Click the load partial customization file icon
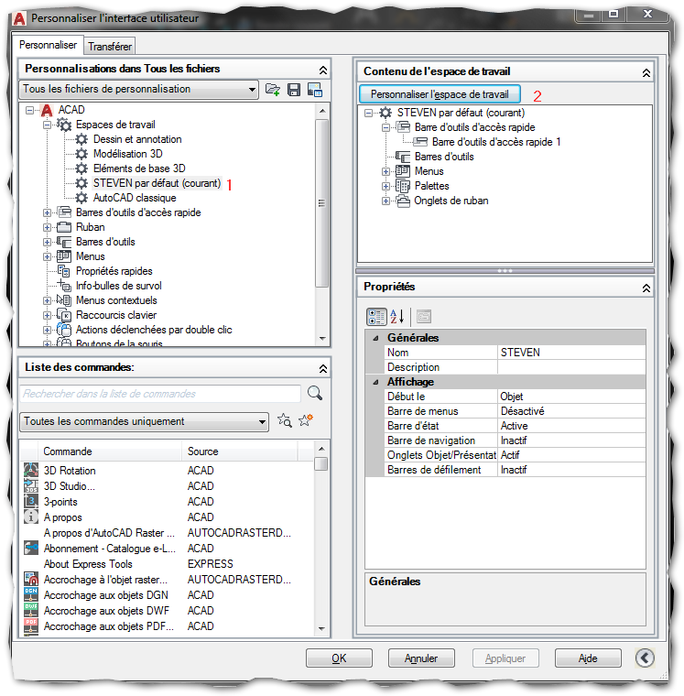The height and width of the screenshot is (696, 684). (x=273, y=90)
